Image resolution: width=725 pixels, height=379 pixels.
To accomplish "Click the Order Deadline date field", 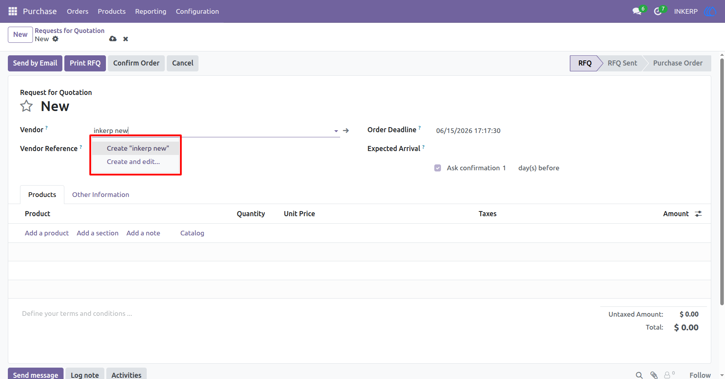I will pyautogui.click(x=468, y=131).
